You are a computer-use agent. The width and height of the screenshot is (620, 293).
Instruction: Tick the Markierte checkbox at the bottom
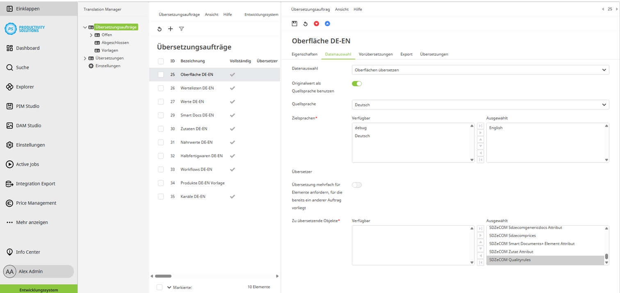(x=160, y=287)
